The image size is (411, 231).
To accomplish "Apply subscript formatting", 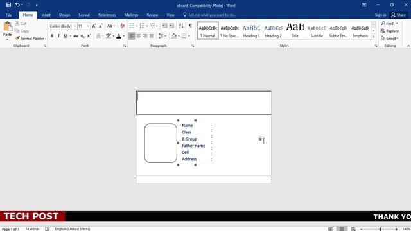I will coord(82,36).
